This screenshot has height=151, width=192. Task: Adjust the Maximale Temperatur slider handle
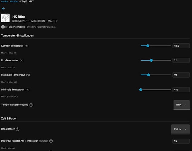pos(148,75)
